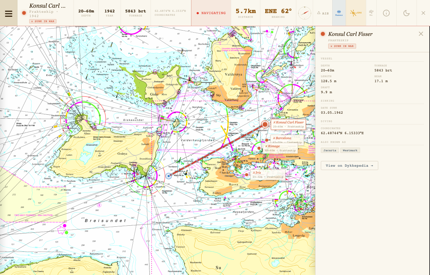This screenshot has height=275, width=430.
Task: Select the Iris wreck label on map
Action: click(268, 174)
